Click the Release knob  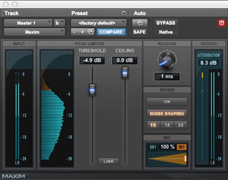coord(167,60)
